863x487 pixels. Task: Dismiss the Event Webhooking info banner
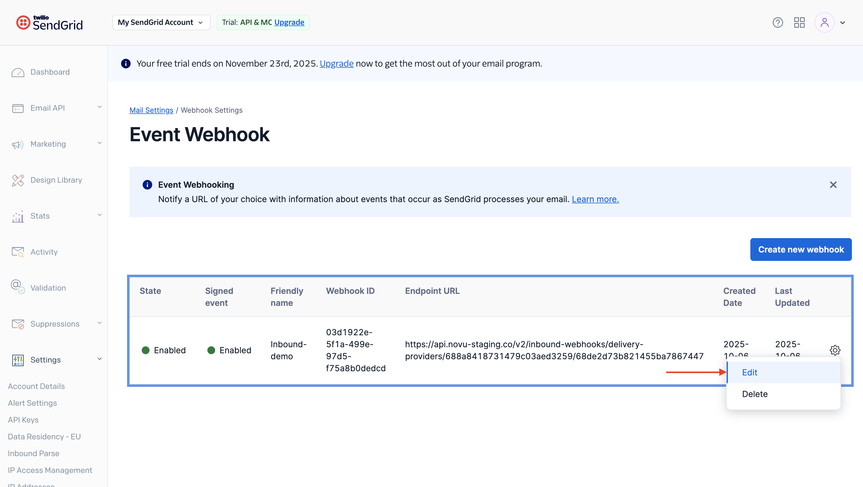[x=833, y=185]
